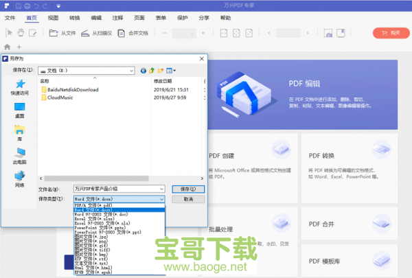The width and height of the screenshot is (412, 278).
Task: Open the PDF 转换 card
Action: (350, 168)
